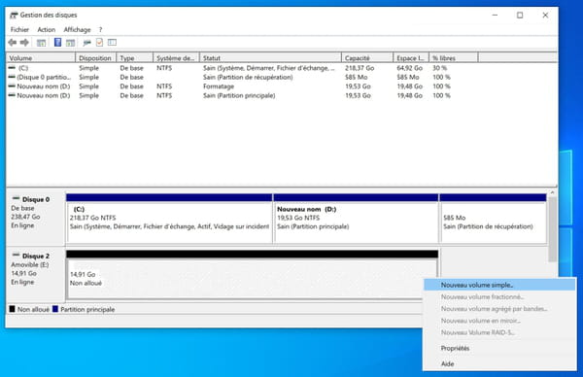Click Nouveau volume en miroir entry
This screenshot has height=377, width=583.
coord(499,321)
